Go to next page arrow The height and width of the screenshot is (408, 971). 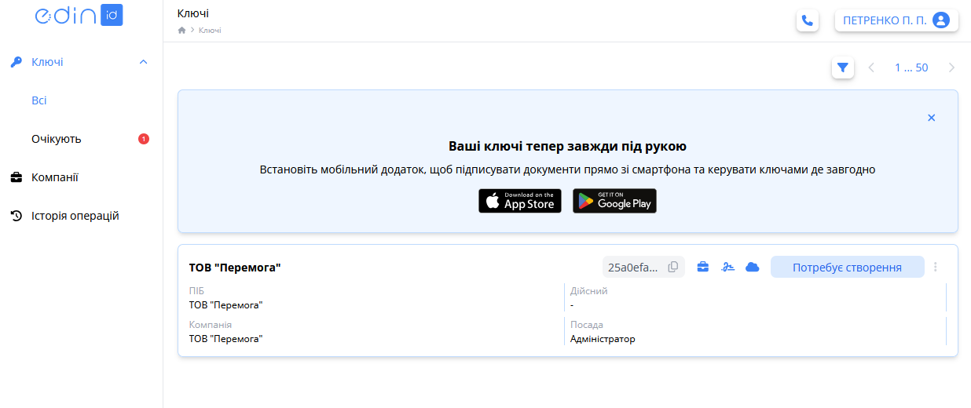click(951, 67)
